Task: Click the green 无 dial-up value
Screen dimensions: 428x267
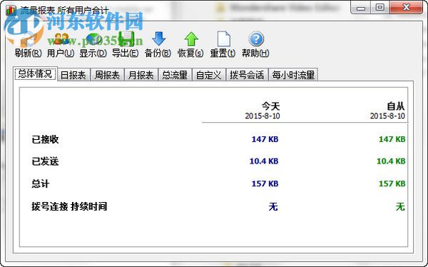Action: [400, 206]
